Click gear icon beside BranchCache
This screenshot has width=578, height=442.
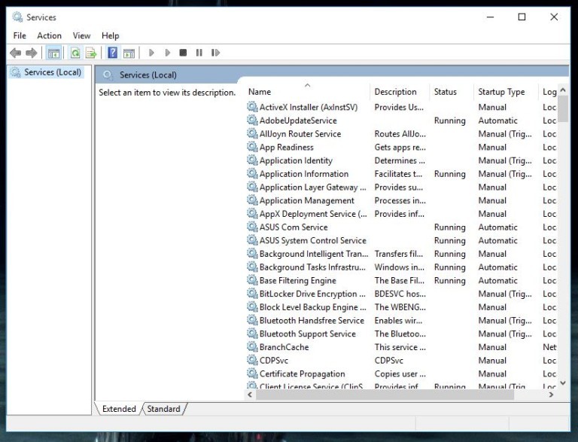tap(252, 347)
